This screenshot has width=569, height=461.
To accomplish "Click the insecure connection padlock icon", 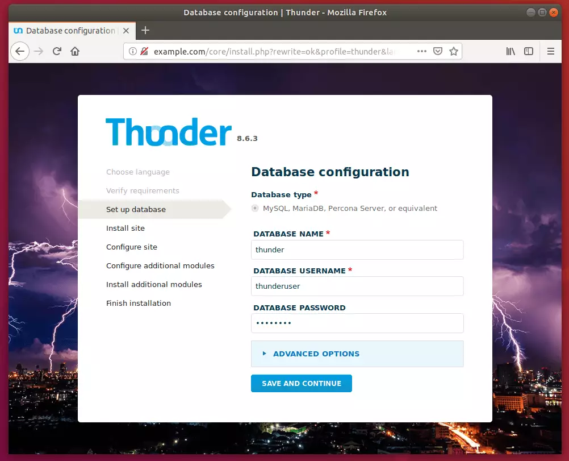I will coord(144,51).
